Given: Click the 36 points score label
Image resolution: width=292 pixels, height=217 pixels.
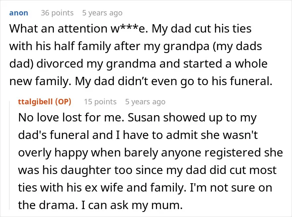Looking at the screenshot, I should [x=57, y=13].
